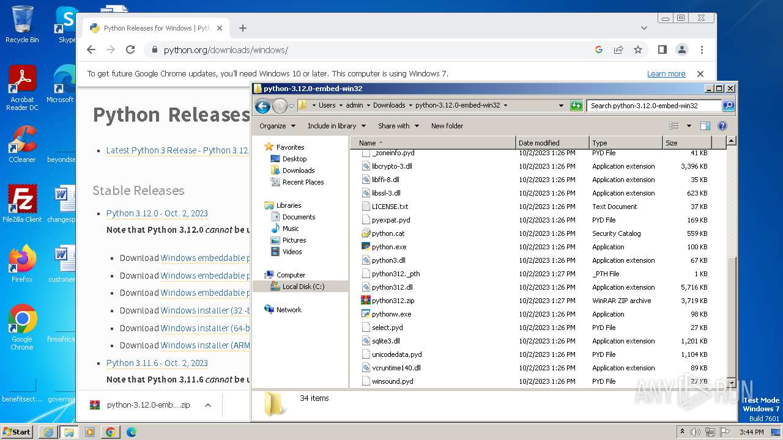The width and height of the screenshot is (783, 440).
Task: Open download item options chevron
Action: coord(208,405)
